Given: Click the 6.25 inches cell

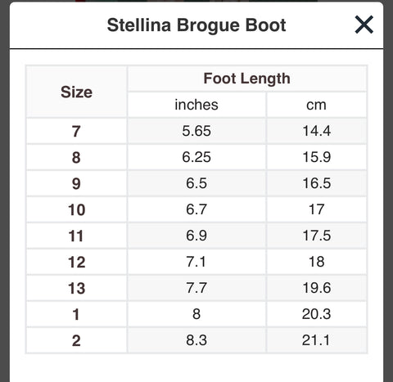Looking at the screenshot, I should coord(196,157).
